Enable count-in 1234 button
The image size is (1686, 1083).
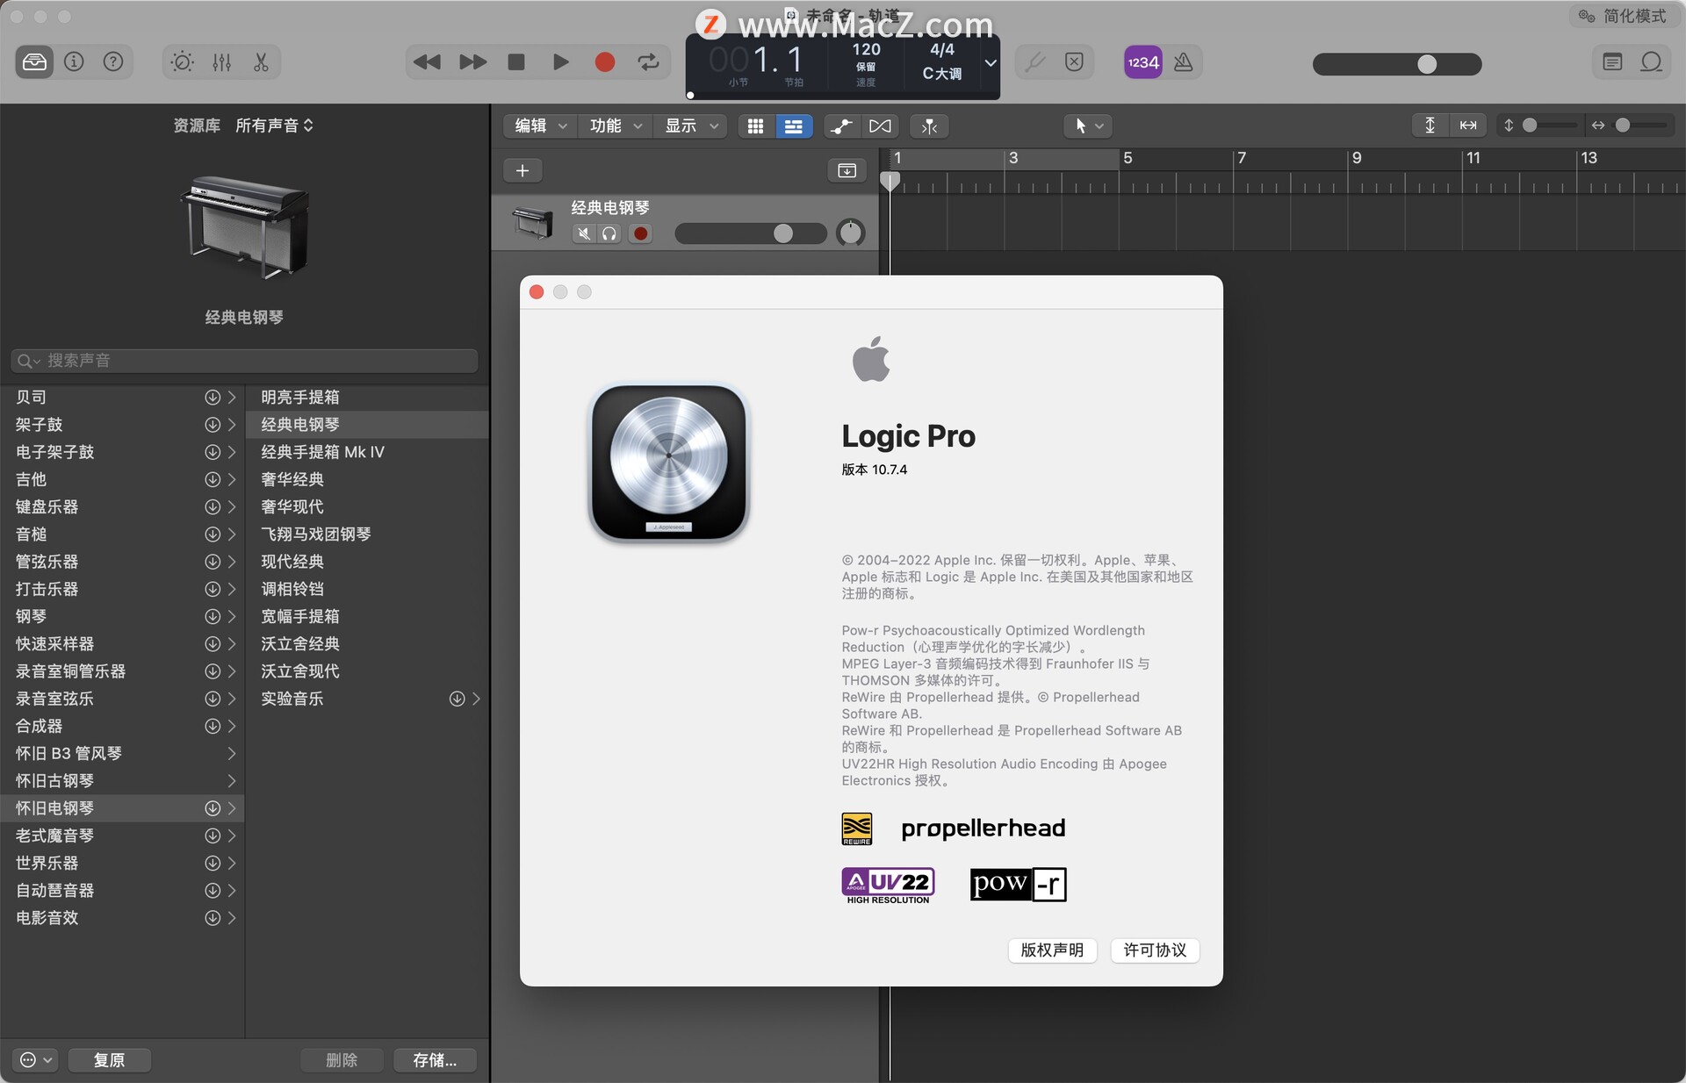[1142, 62]
